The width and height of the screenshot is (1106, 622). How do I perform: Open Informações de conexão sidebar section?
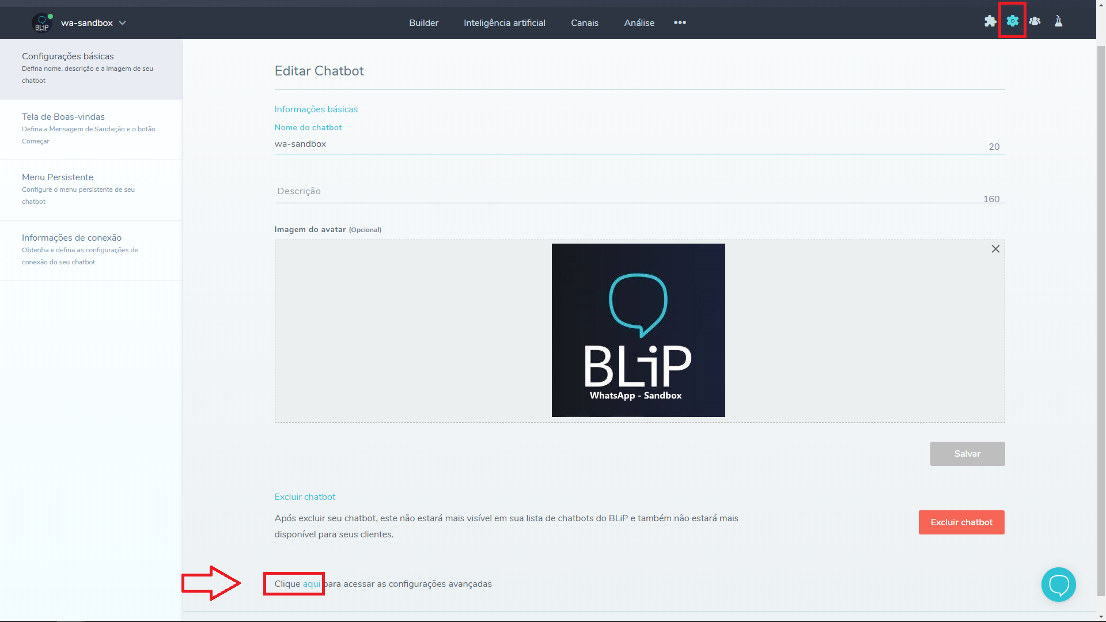point(71,237)
